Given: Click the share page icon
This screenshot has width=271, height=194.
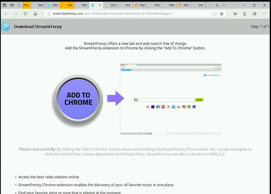Looking at the screenshot, I should [255, 14].
